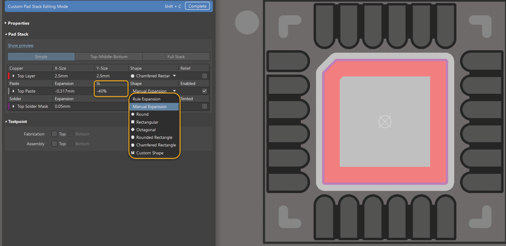Viewport: 506px width, 246px height.
Task: Click the Show preview link
Action: (20, 45)
